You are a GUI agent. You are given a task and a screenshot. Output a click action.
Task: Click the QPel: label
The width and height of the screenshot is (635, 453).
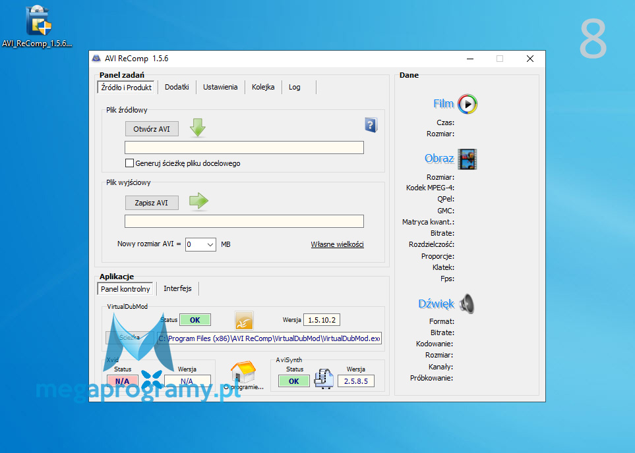coord(446,199)
